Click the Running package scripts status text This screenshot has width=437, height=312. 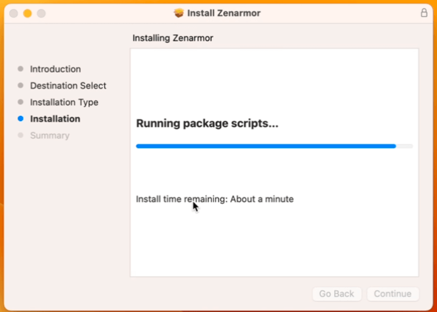tap(207, 123)
